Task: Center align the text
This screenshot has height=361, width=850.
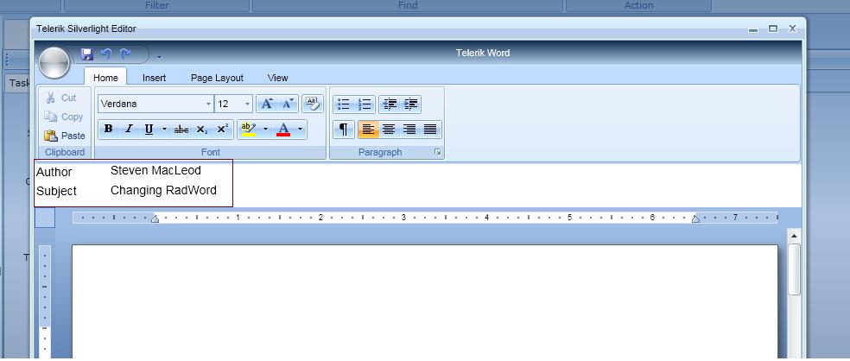Action: pyautogui.click(x=389, y=129)
